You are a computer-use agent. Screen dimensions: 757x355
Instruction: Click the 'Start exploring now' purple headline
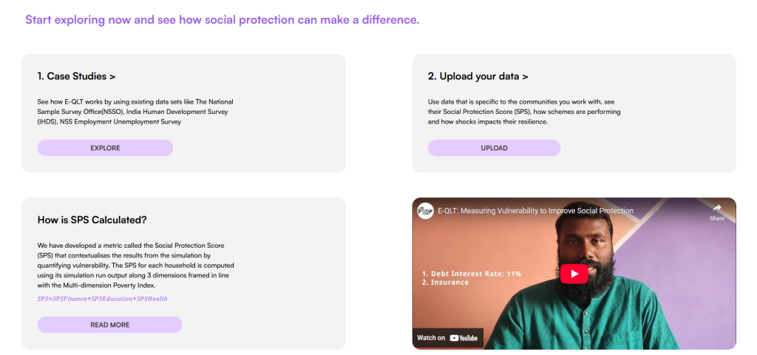point(222,19)
